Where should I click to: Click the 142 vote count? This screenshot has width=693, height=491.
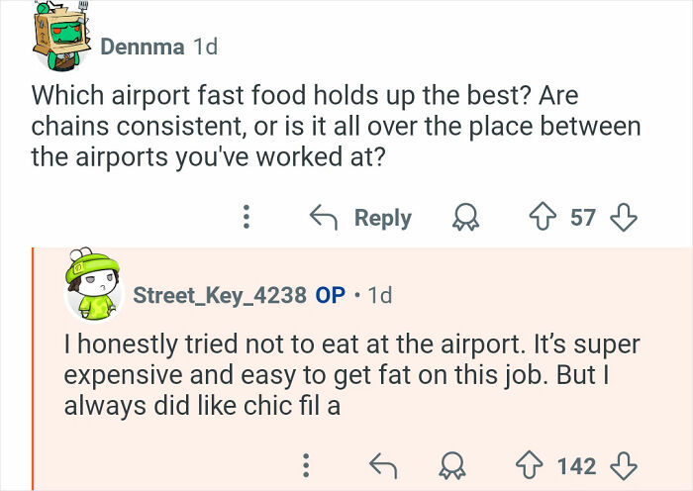(576, 465)
